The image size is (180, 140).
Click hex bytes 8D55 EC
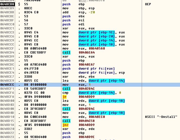pyautogui.click(x=31, y=81)
